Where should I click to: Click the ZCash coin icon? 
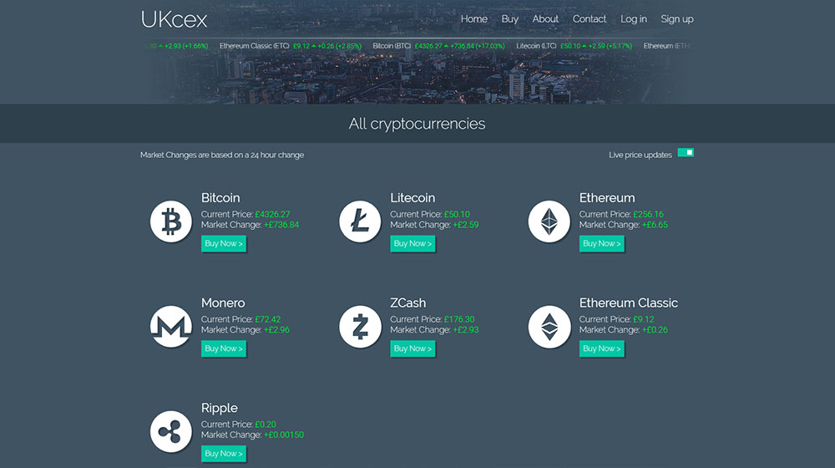click(x=360, y=326)
